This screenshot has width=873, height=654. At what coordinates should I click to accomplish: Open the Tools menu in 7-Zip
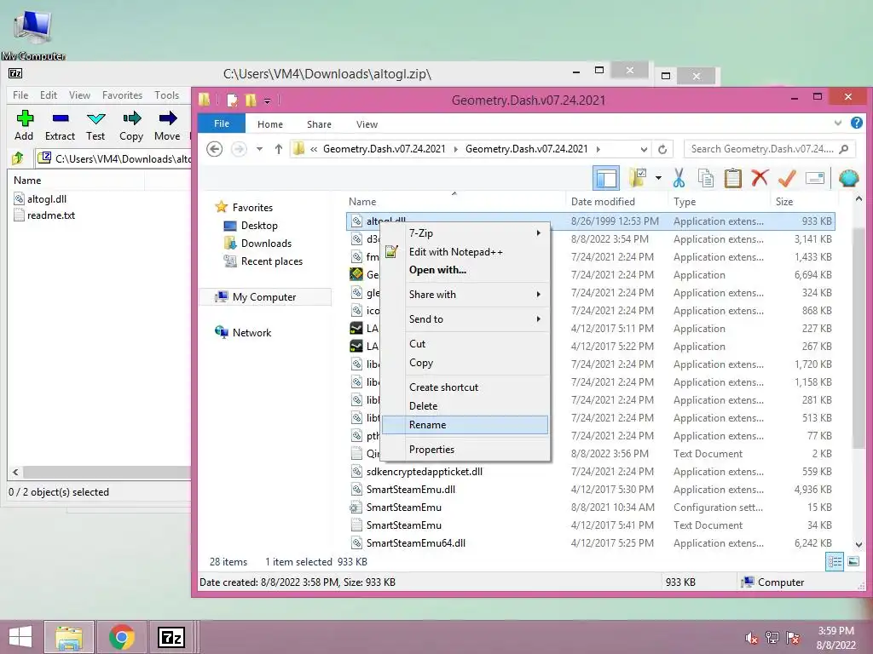pos(166,95)
